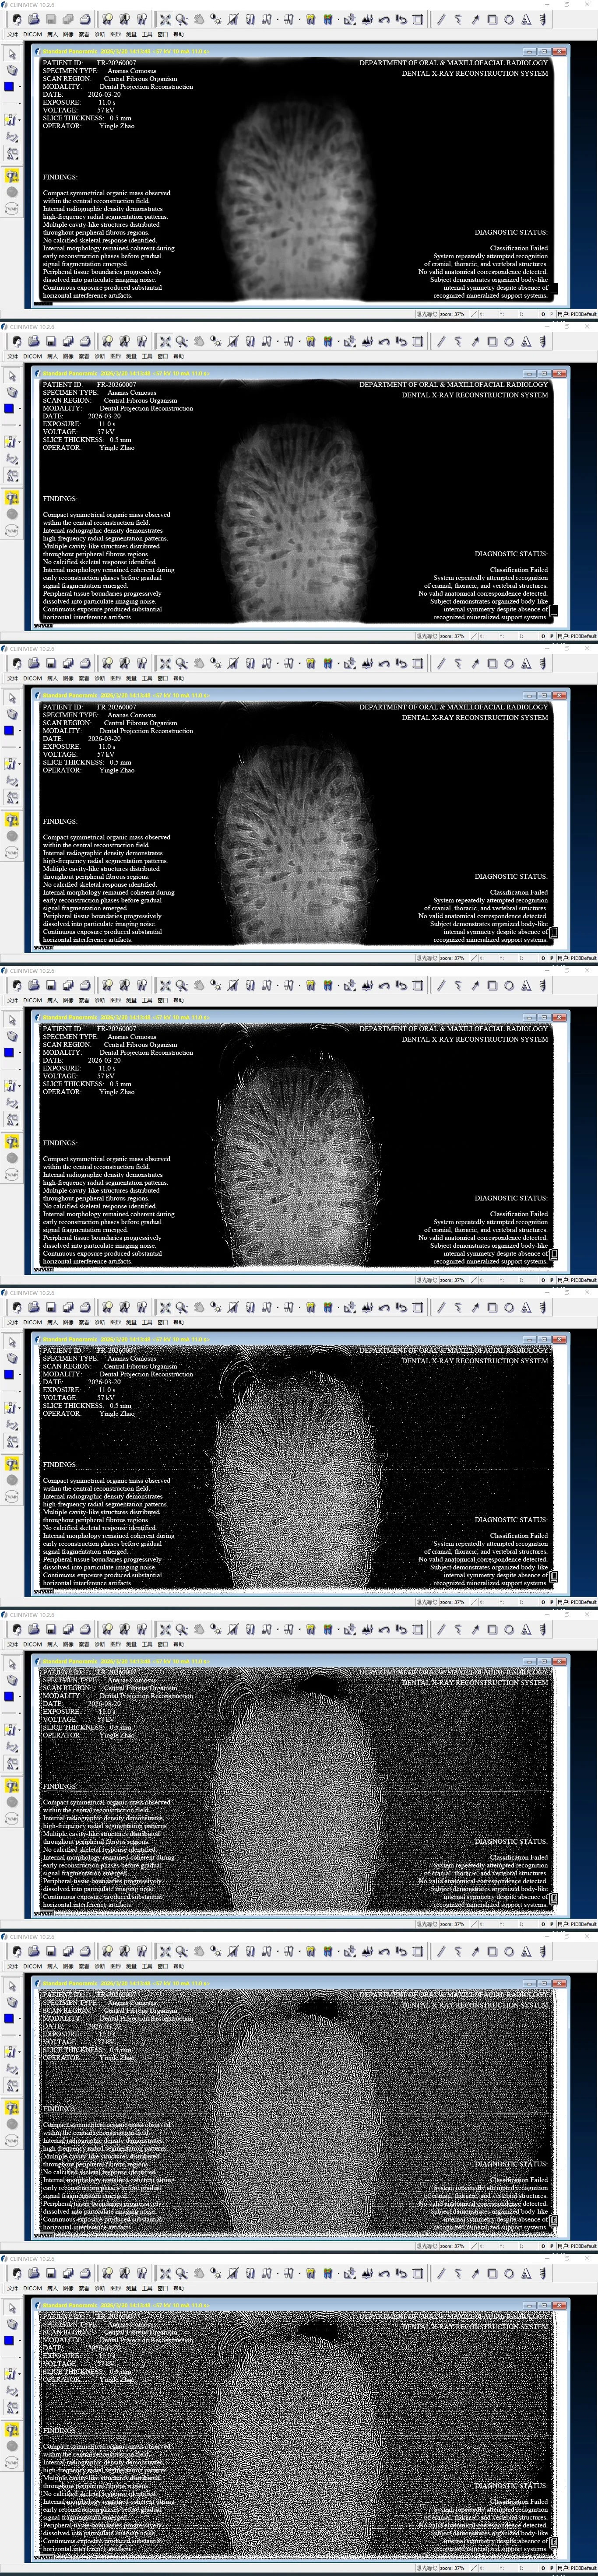In the bottom window, select the ellipse drawing tool
This screenshot has width=598, height=2576.
pyautogui.click(x=509, y=2273)
